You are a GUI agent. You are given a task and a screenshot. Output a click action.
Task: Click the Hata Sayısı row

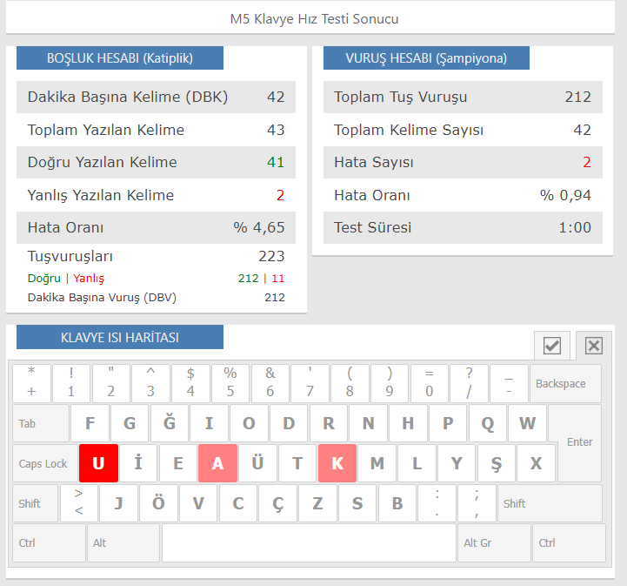463,162
